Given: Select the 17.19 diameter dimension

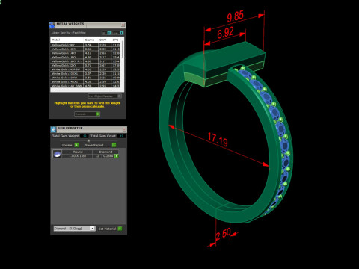Looking at the screenshot, I should coord(218,140).
